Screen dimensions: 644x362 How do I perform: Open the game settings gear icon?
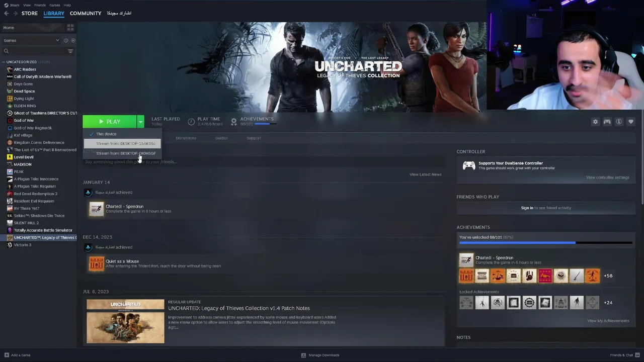point(595,122)
